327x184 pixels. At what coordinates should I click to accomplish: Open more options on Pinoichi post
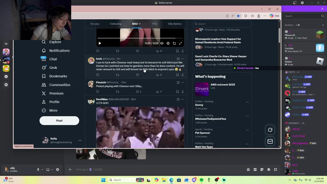pyautogui.click(x=182, y=83)
